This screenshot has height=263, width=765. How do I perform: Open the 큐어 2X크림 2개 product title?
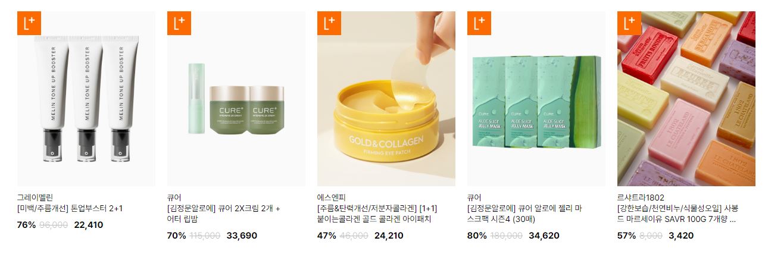tap(224, 214)
